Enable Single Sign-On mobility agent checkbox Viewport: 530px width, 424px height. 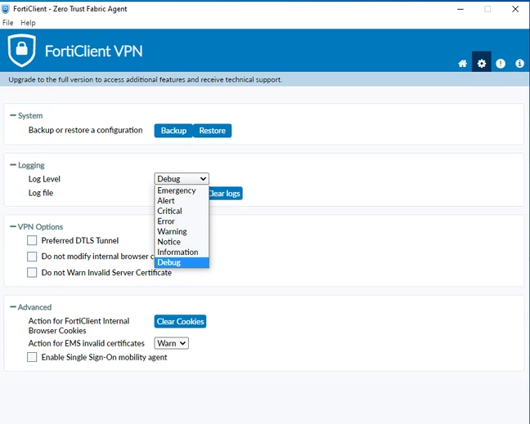tap(32, 357)
